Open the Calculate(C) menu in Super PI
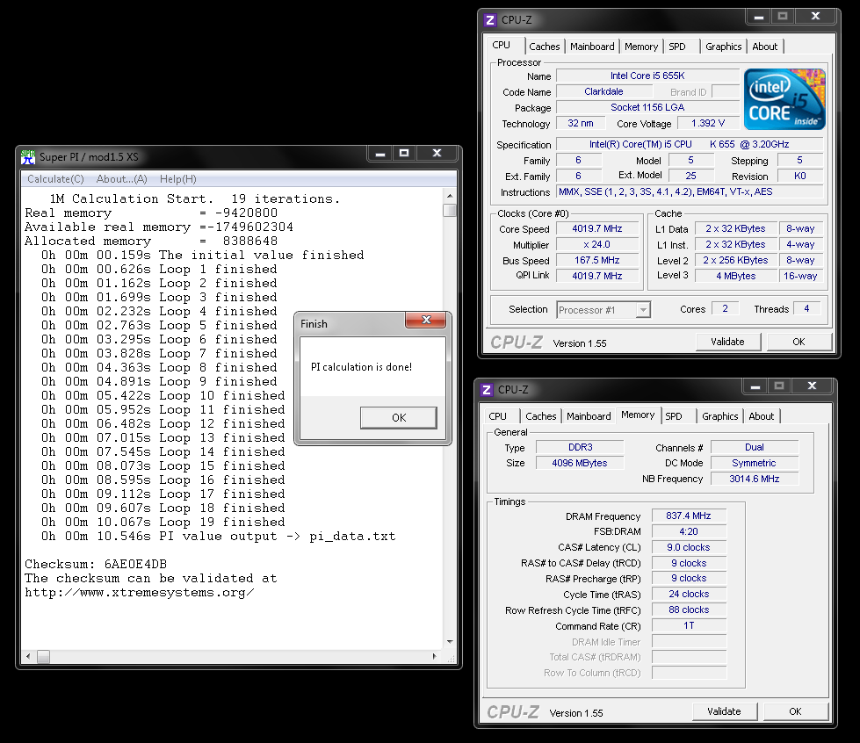860x743 pixels. click(x=55, y=179)
